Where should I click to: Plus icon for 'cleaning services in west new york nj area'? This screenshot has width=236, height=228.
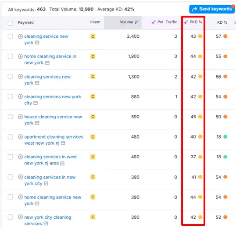pos(20,157)
